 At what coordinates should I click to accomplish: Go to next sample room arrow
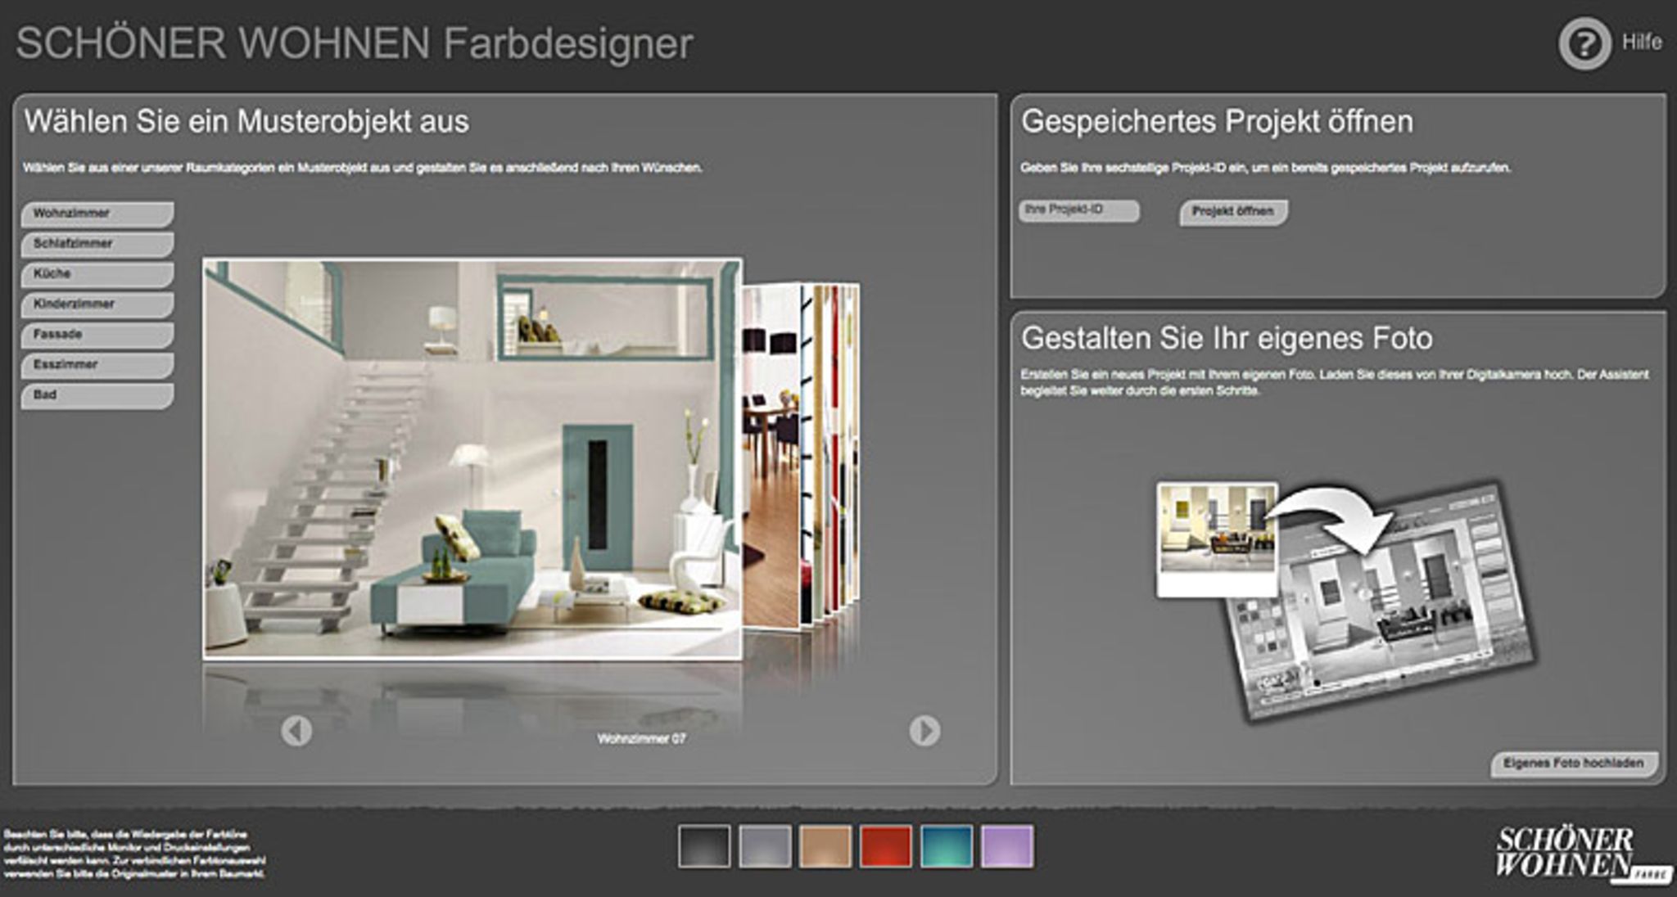tap(924, 731)
